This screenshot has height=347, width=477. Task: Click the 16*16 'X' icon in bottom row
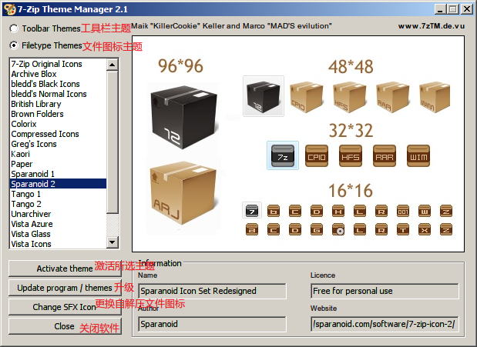425,230
